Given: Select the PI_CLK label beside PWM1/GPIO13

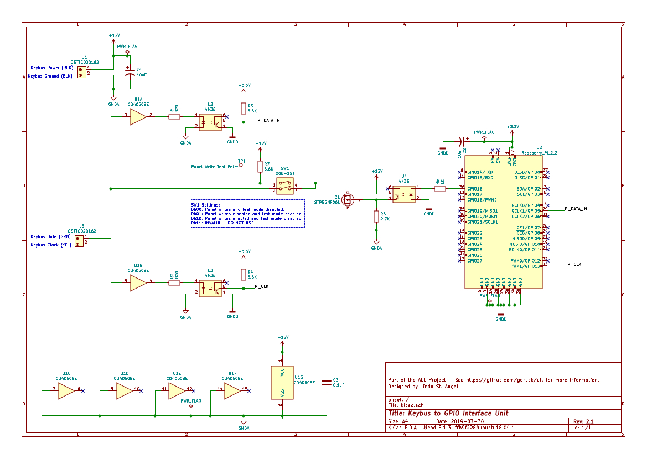Looking at the screenshot, I should [x=574, y=264].
